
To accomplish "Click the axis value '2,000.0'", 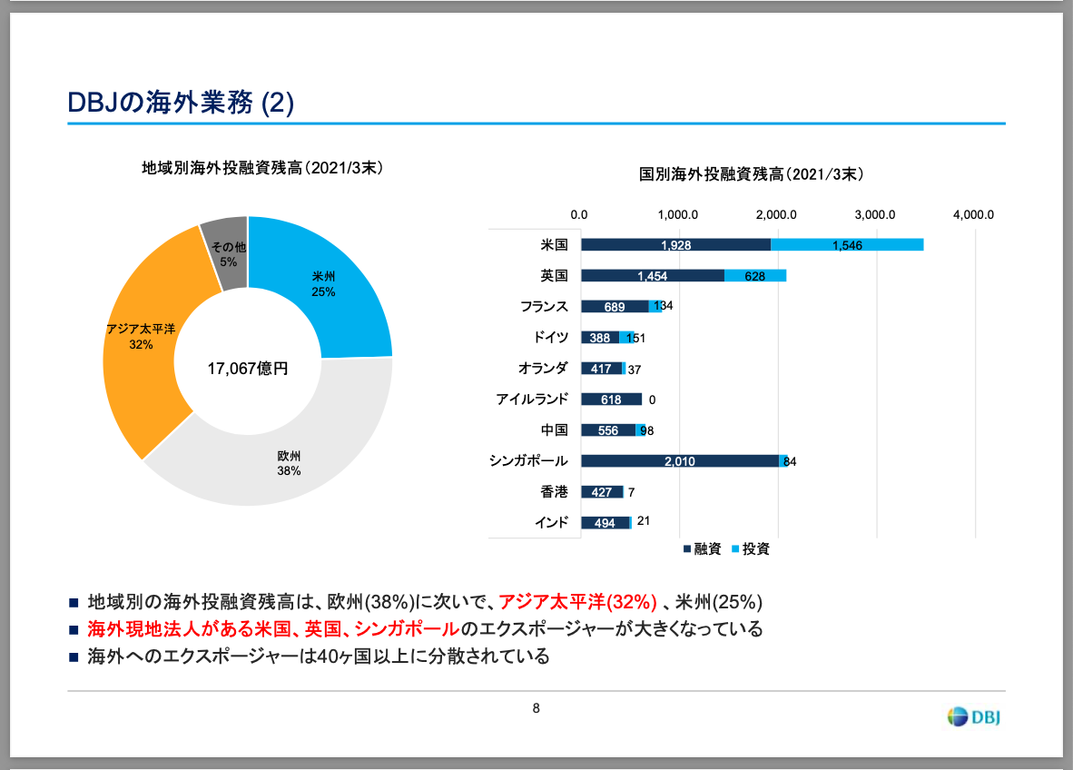I will 777,215.
